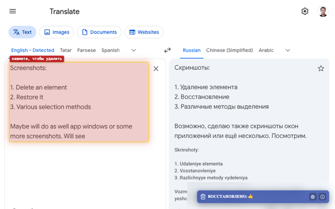Switch to Websites translation mode

[x=144, y=32]
